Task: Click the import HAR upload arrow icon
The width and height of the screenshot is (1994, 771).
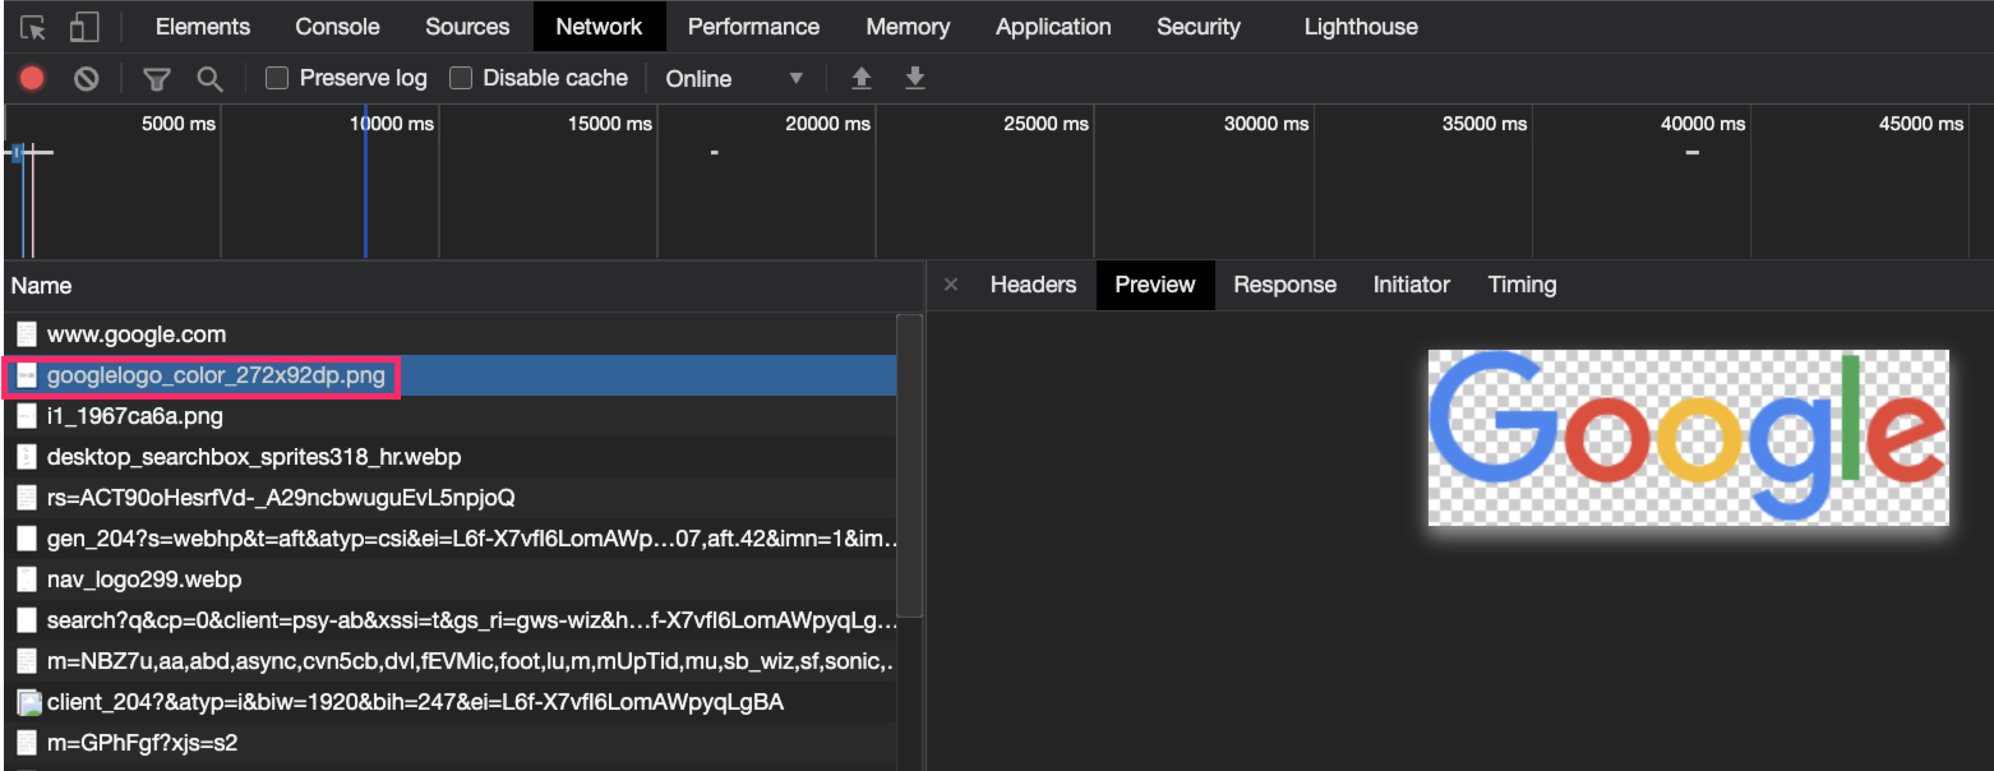Action: point(861,78)
